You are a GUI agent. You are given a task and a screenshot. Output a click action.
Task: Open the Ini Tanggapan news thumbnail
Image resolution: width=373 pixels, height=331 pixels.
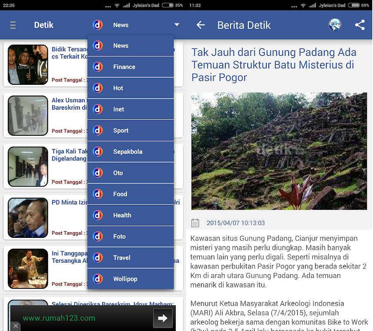[x=28, y=269]
